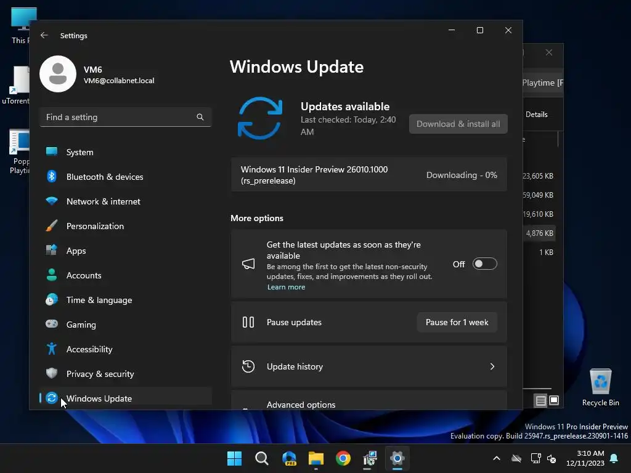Open the clock showing 3:10 AM
631x473 pixels.
click(x=585, y=458)
